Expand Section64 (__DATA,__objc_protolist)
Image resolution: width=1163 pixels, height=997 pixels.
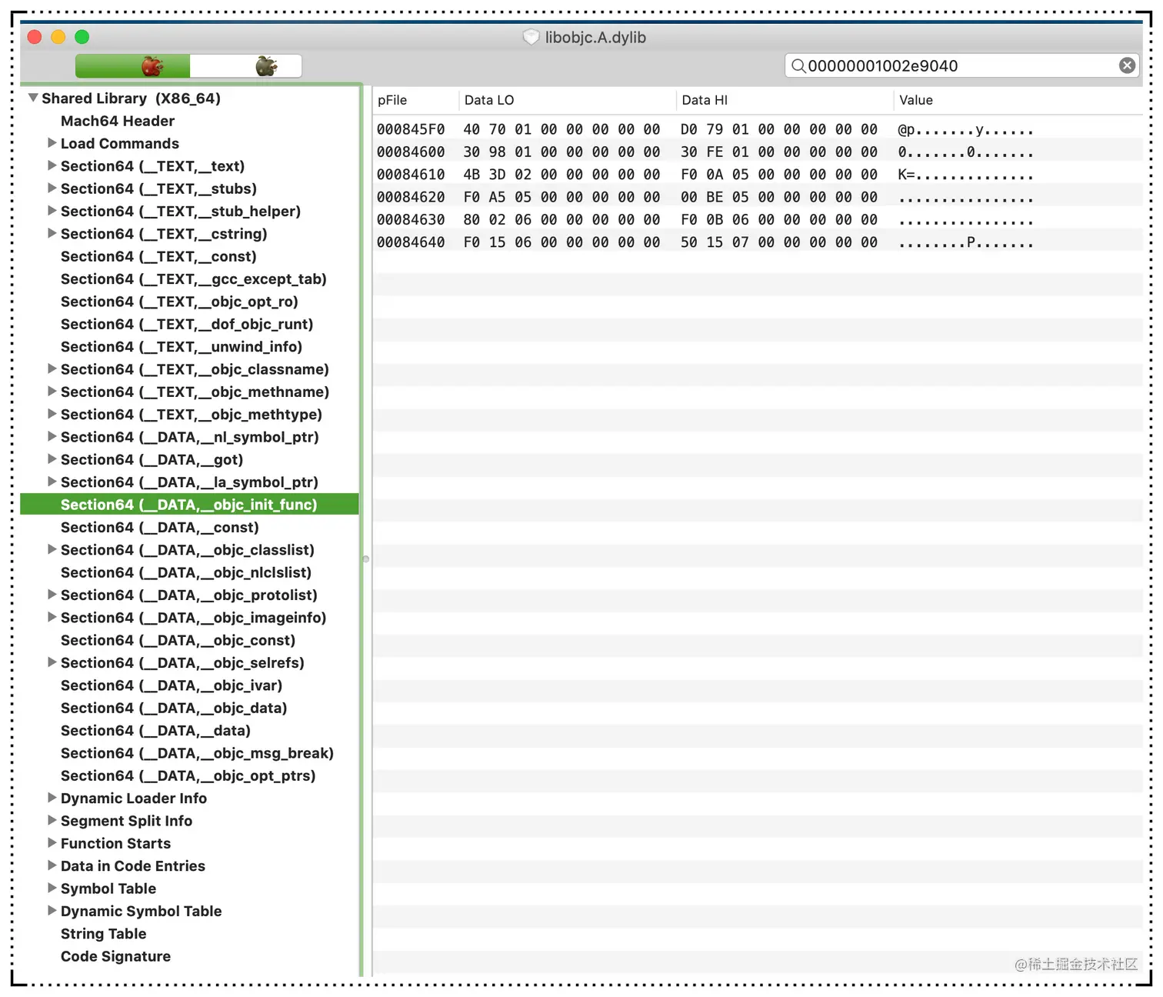click(x=52, y=595)
